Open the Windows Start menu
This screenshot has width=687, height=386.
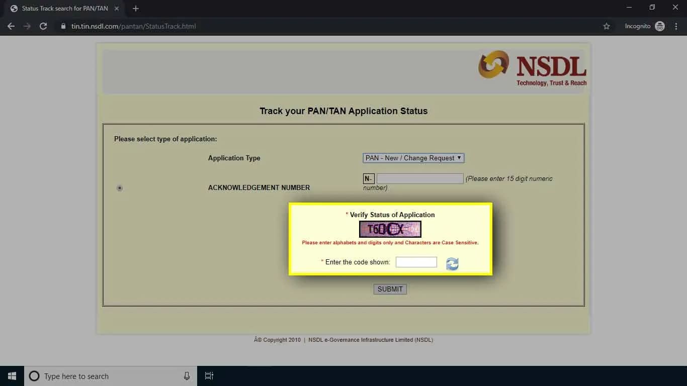[11, 375]
